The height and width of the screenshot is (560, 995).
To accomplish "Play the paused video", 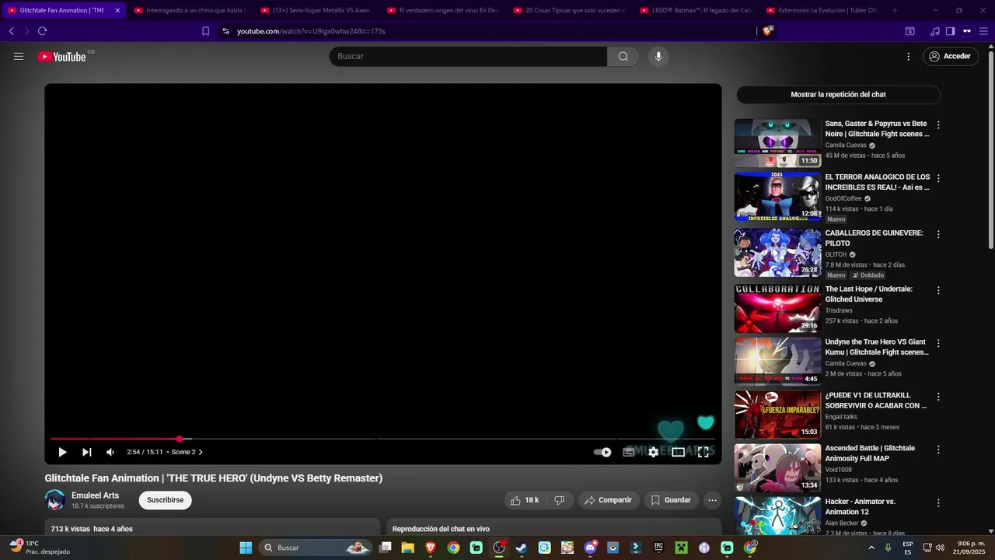I will tap(62, 452).
